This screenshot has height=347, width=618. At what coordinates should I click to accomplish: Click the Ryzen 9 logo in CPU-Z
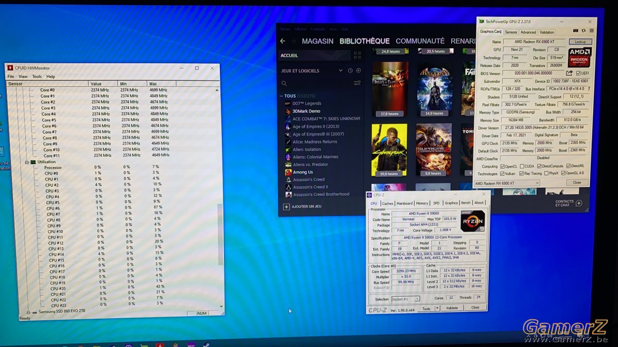point(472,221)
